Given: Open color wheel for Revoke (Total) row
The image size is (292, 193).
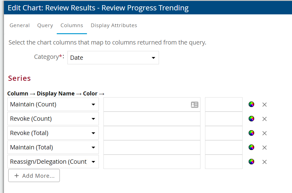Looking at the screenshot, I should click(x=251, y=133).
